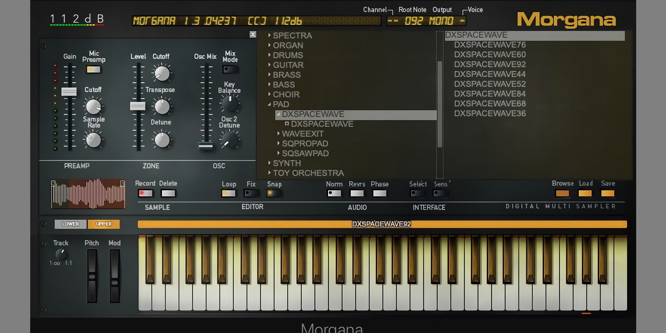Click the Load button

click(x=585, y=193)
